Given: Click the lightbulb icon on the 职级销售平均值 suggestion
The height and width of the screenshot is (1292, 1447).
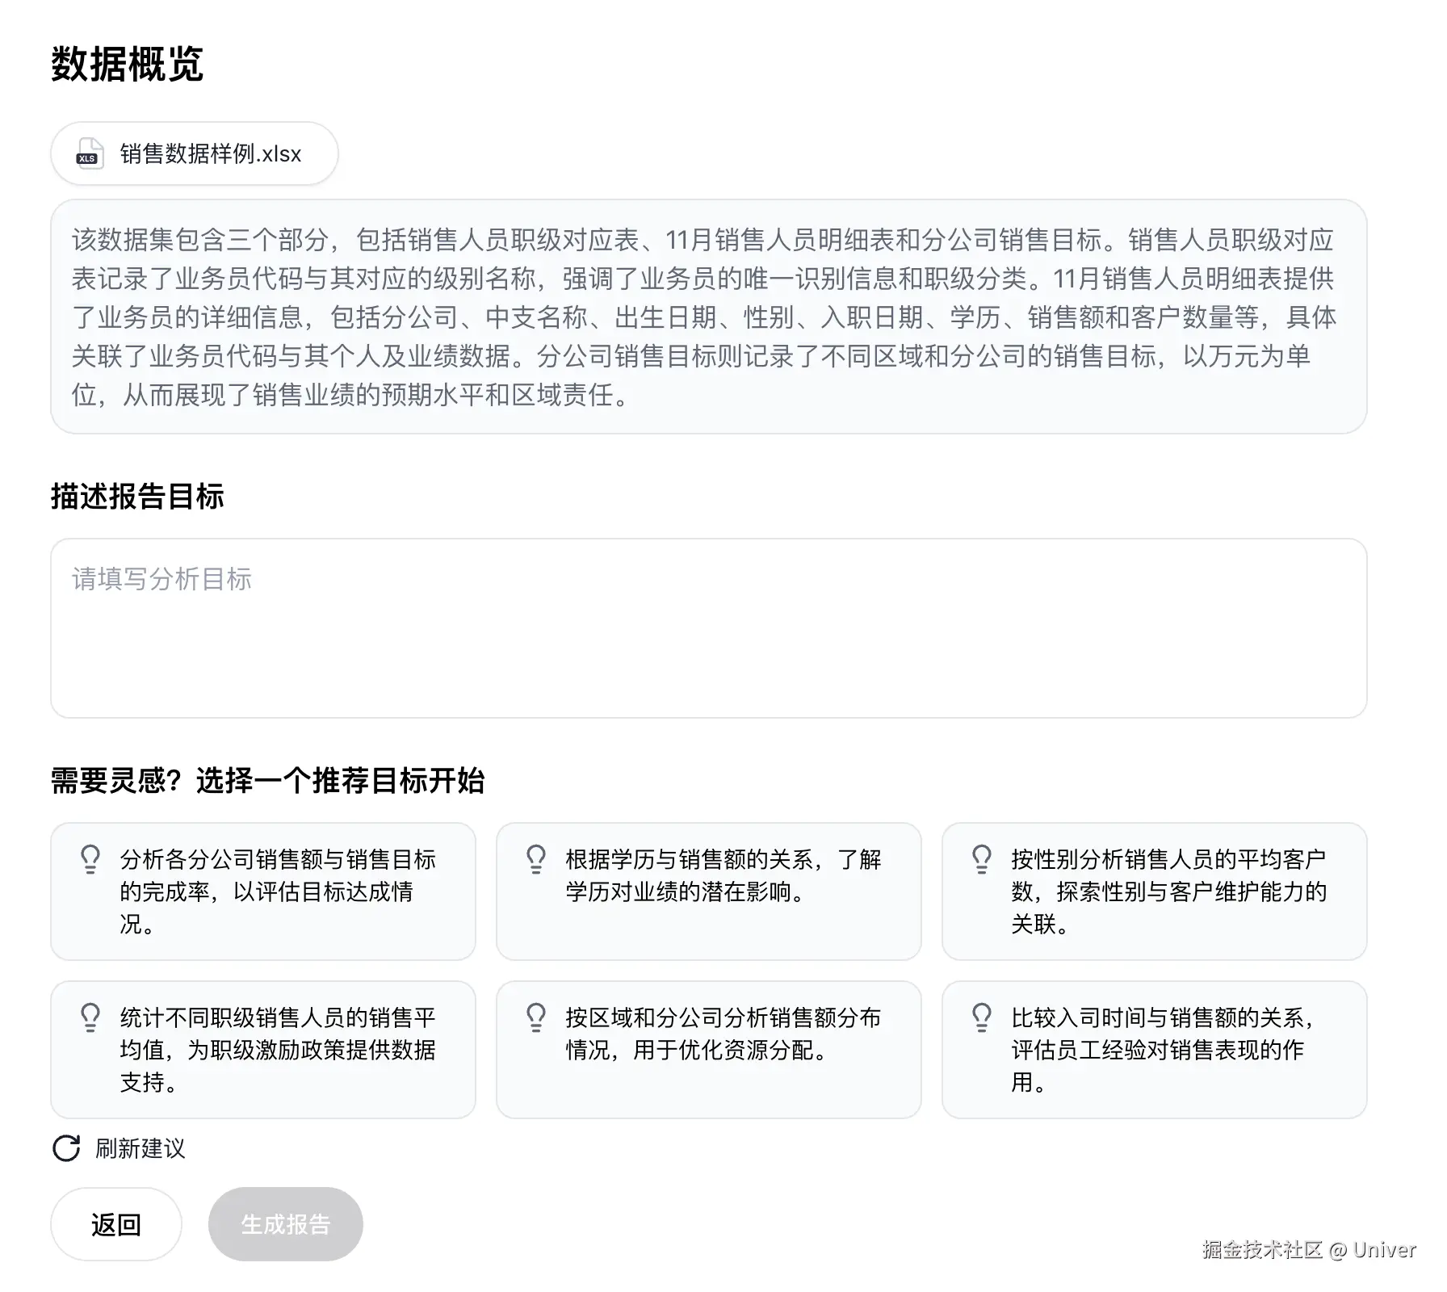Looking at the screenshot, I should pos(90,1017).
